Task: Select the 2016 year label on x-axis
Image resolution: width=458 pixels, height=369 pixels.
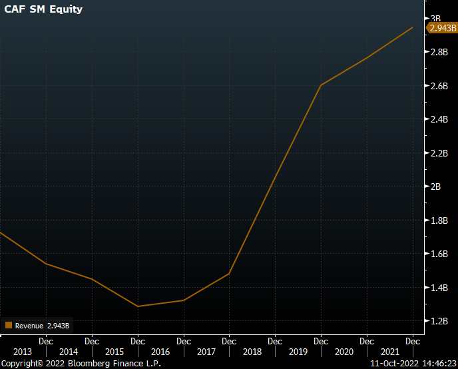Action: pos(160,352)
